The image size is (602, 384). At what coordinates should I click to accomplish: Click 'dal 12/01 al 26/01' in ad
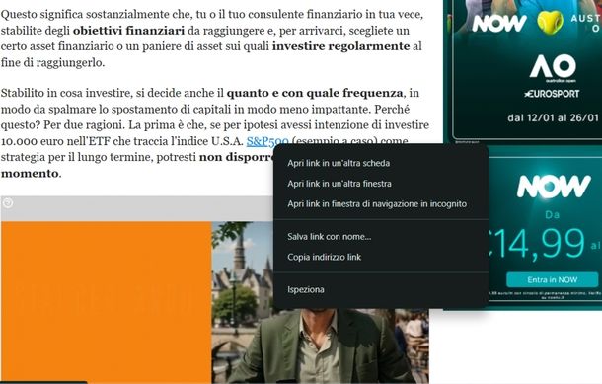pyautogui.click(x=553, y=117)
